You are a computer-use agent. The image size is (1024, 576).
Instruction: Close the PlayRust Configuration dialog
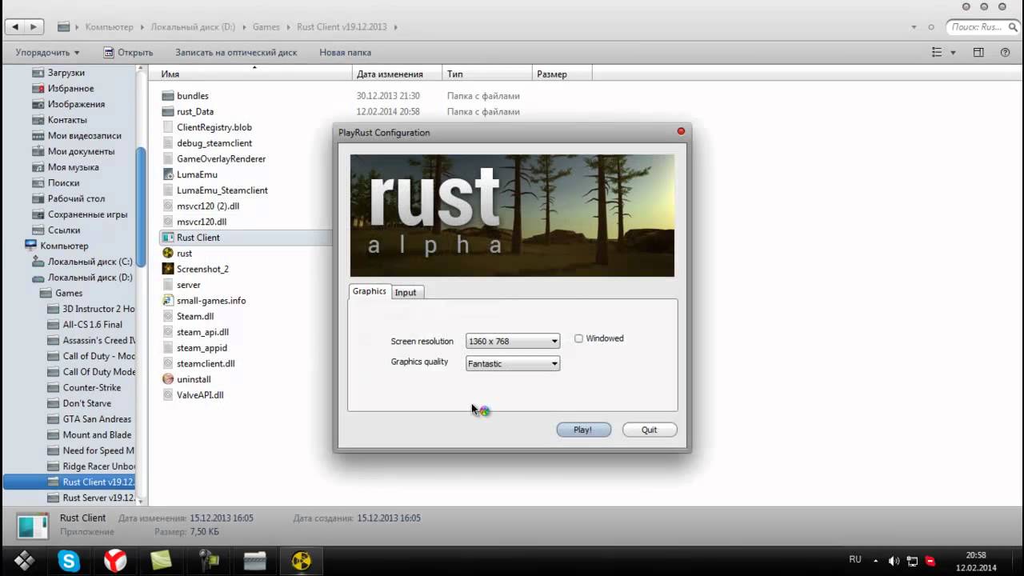[682, 131]
